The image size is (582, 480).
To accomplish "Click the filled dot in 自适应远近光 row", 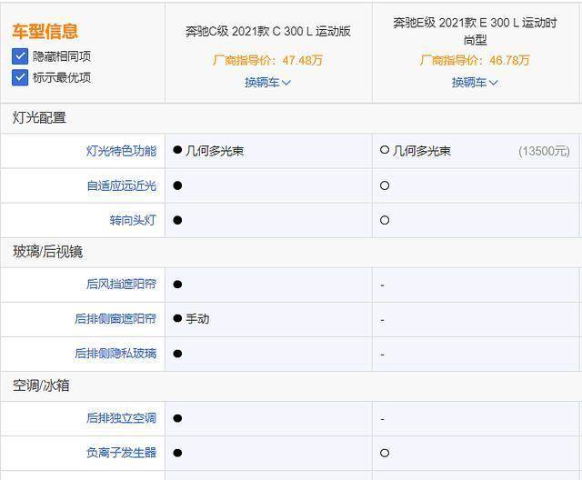I will pos(177,185).
